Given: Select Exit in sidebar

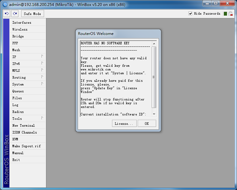Looking at the screenshot, I should point(28,160).
